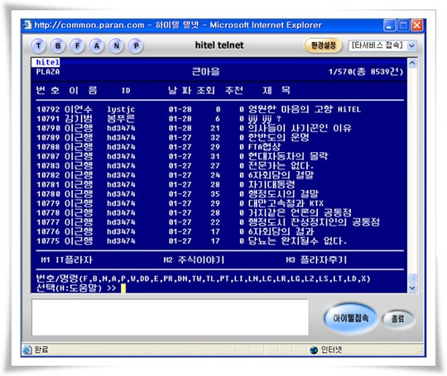The image size is (447, 376).
Task: Click the white text input area
Action: (171, 317)
